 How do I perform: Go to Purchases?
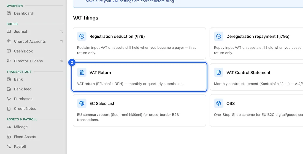[23, 99]
